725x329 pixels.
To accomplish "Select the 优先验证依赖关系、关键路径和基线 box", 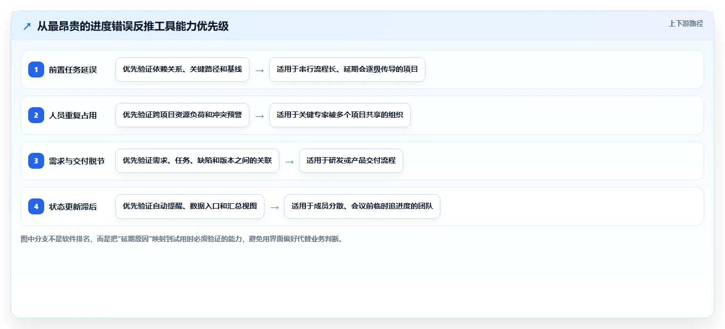I will coord(182,70).
